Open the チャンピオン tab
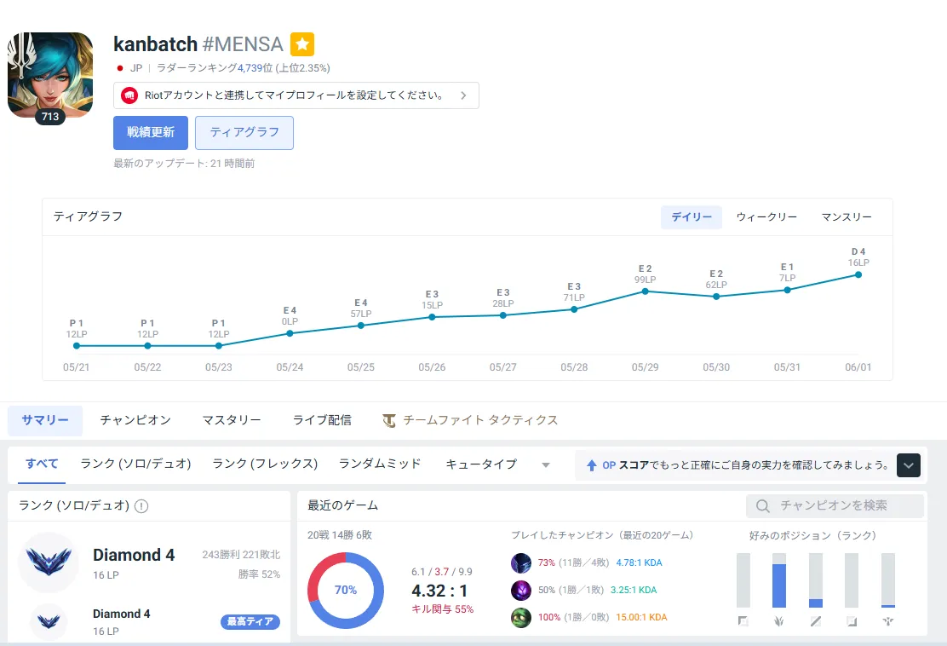947x646 pixels. (135, 421)
